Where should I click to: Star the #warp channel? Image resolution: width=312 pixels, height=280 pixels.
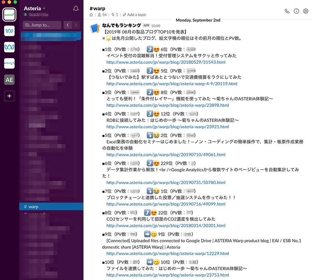91,15
